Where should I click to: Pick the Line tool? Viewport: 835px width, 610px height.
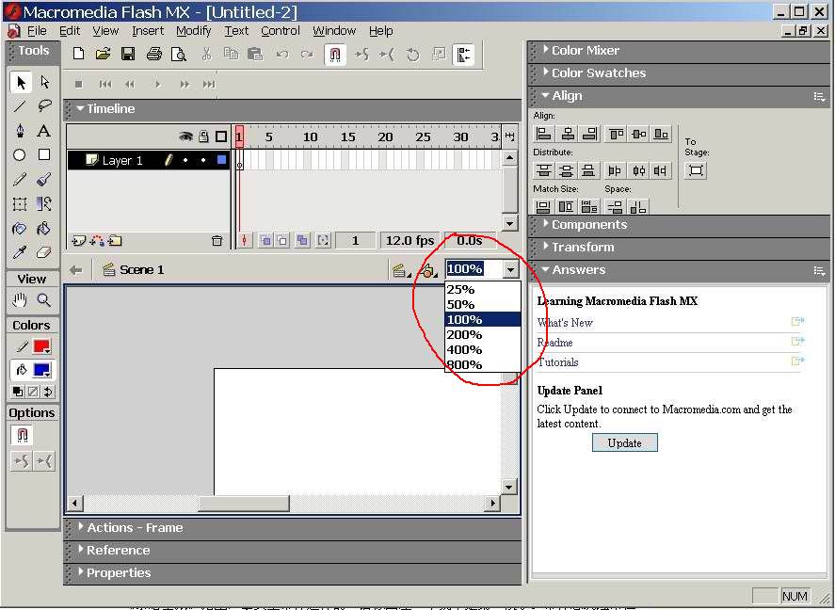(x=20, y=106)
